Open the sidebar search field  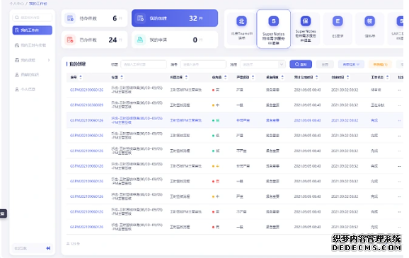32,18
